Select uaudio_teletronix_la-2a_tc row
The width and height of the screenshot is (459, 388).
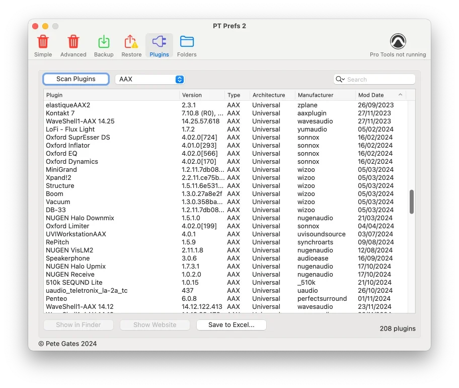(225, 290)
